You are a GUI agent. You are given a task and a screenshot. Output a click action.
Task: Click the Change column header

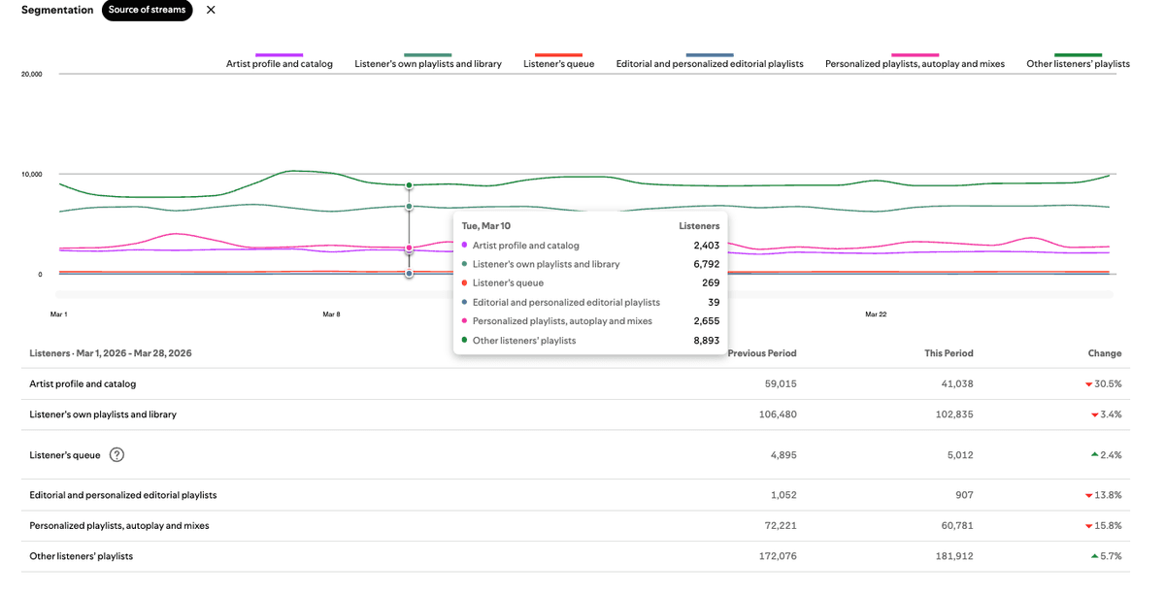click(1105, 353)
